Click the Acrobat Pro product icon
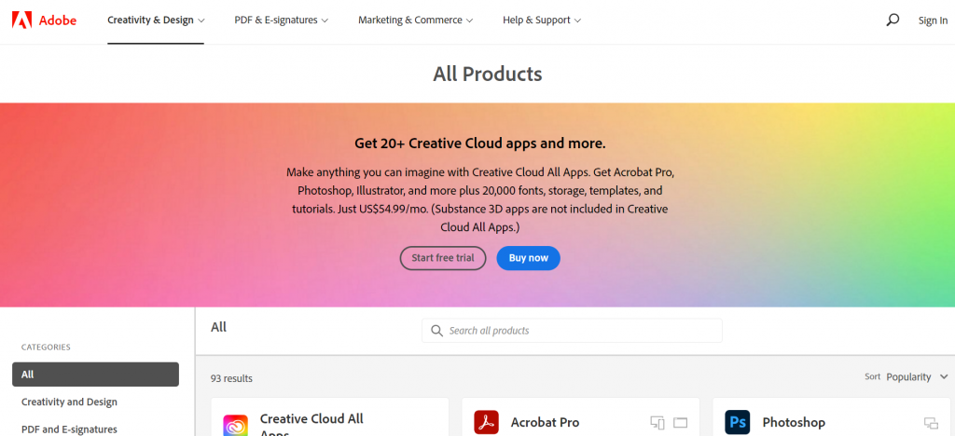Image resolution: width=955 pixels, height=436 pixels. click(x=486, y=422)
